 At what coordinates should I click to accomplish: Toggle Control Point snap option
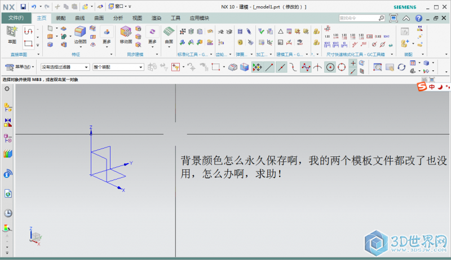coord(293,67)
